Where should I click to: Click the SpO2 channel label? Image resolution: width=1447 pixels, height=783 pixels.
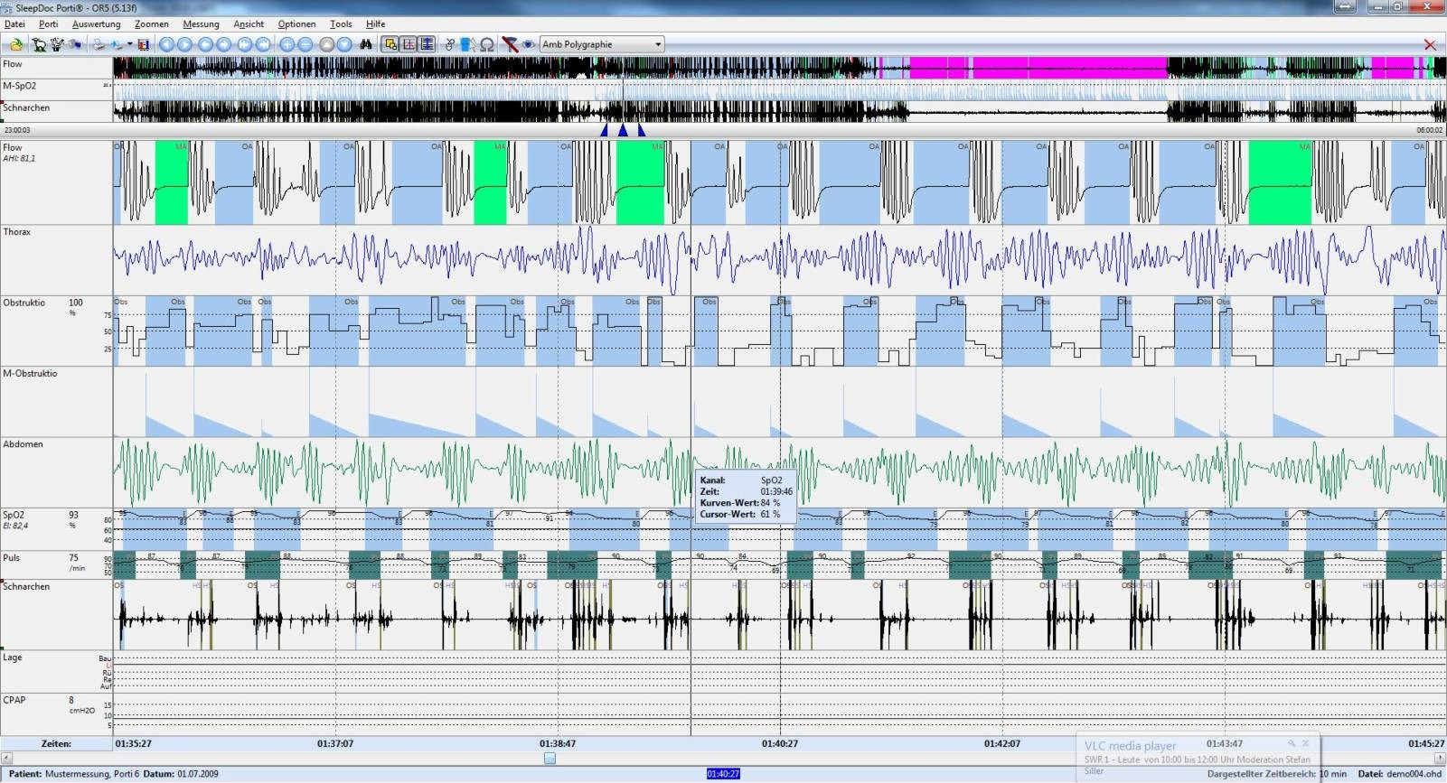pos(14,515)
